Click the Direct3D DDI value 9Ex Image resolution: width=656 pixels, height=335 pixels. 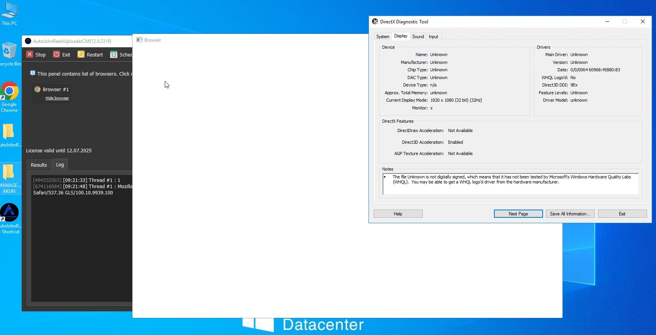[x=574, y=85]
